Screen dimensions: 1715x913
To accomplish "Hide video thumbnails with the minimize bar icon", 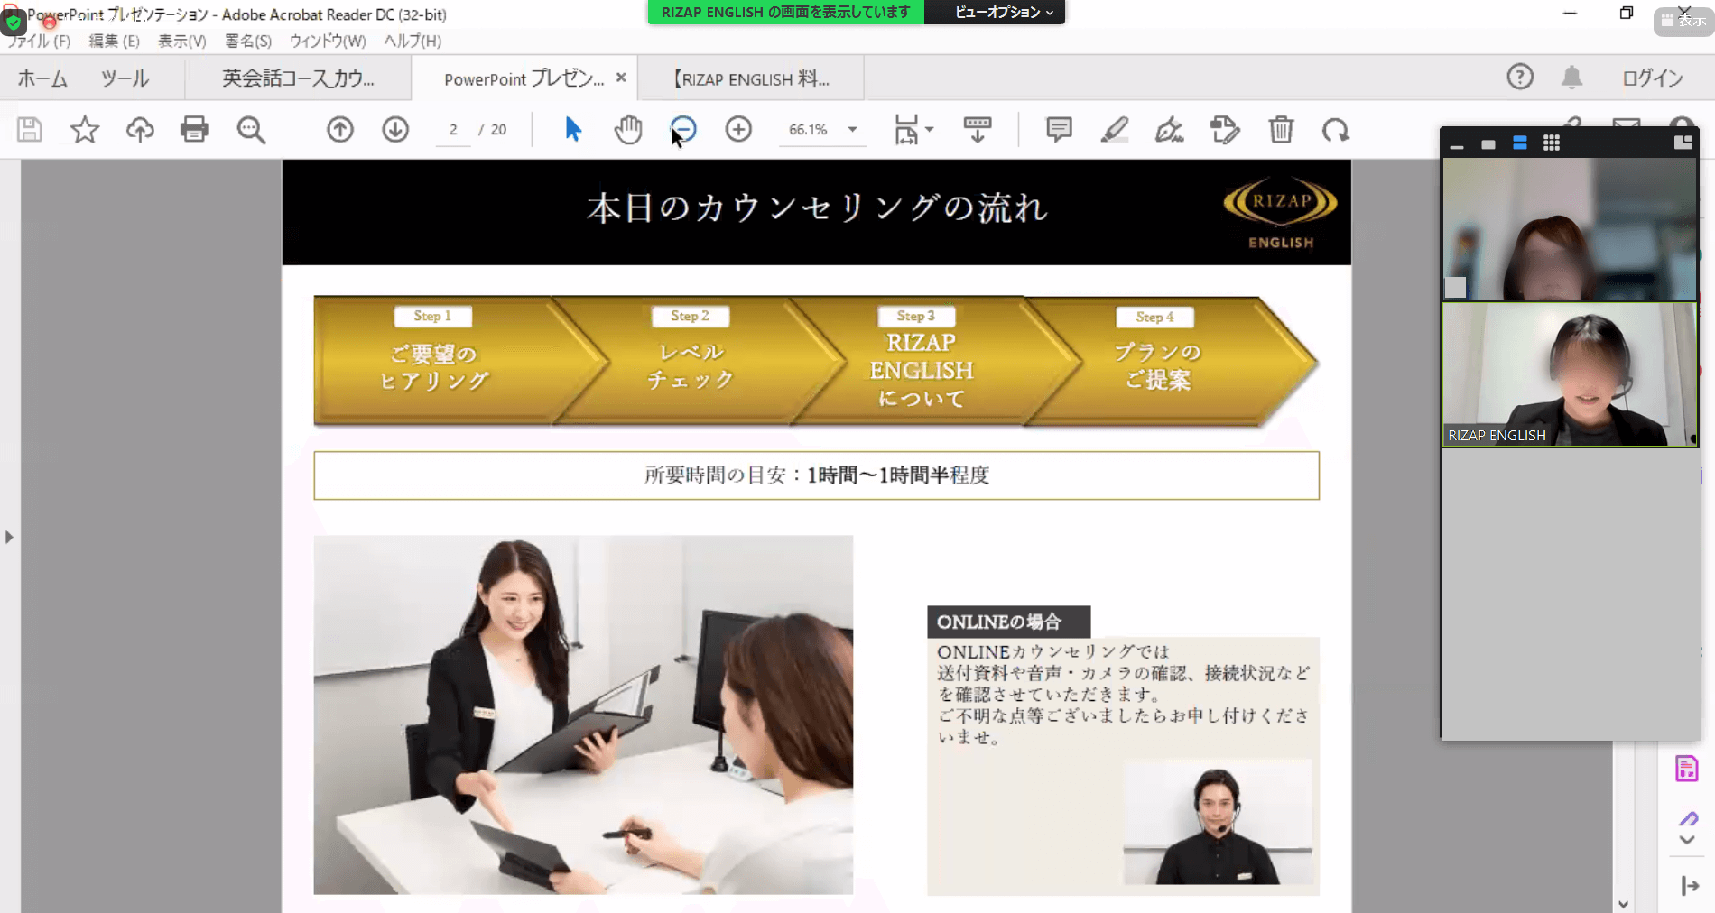I will point(1457,145).
